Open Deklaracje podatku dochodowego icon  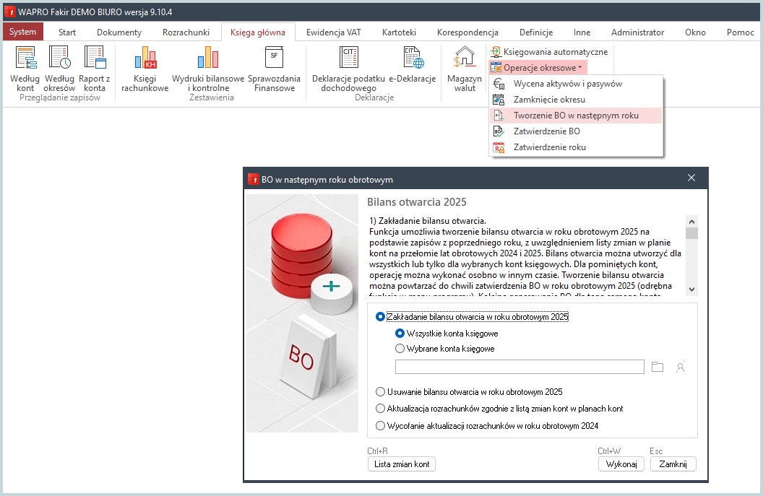tap(348, 59)
